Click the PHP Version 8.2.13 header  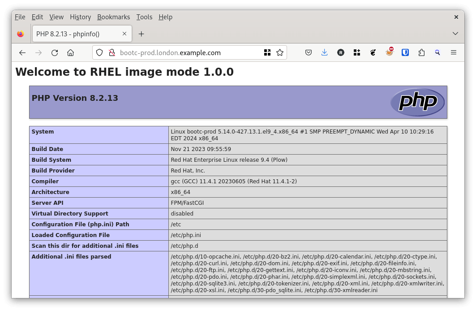(75, 98)
